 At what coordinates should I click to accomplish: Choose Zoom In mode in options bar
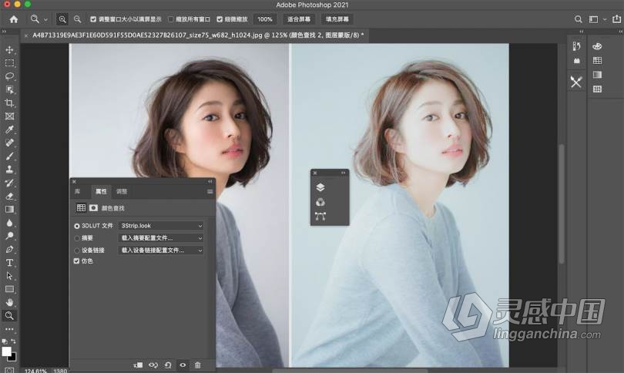coord(62,19)
